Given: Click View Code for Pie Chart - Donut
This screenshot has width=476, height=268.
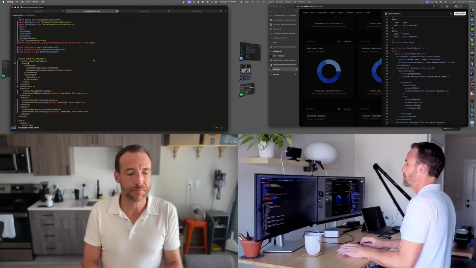Looking at the screenshot, I should click(347, 41).
